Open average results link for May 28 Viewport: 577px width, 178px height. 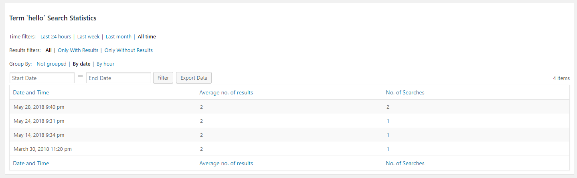pos(201,107)
